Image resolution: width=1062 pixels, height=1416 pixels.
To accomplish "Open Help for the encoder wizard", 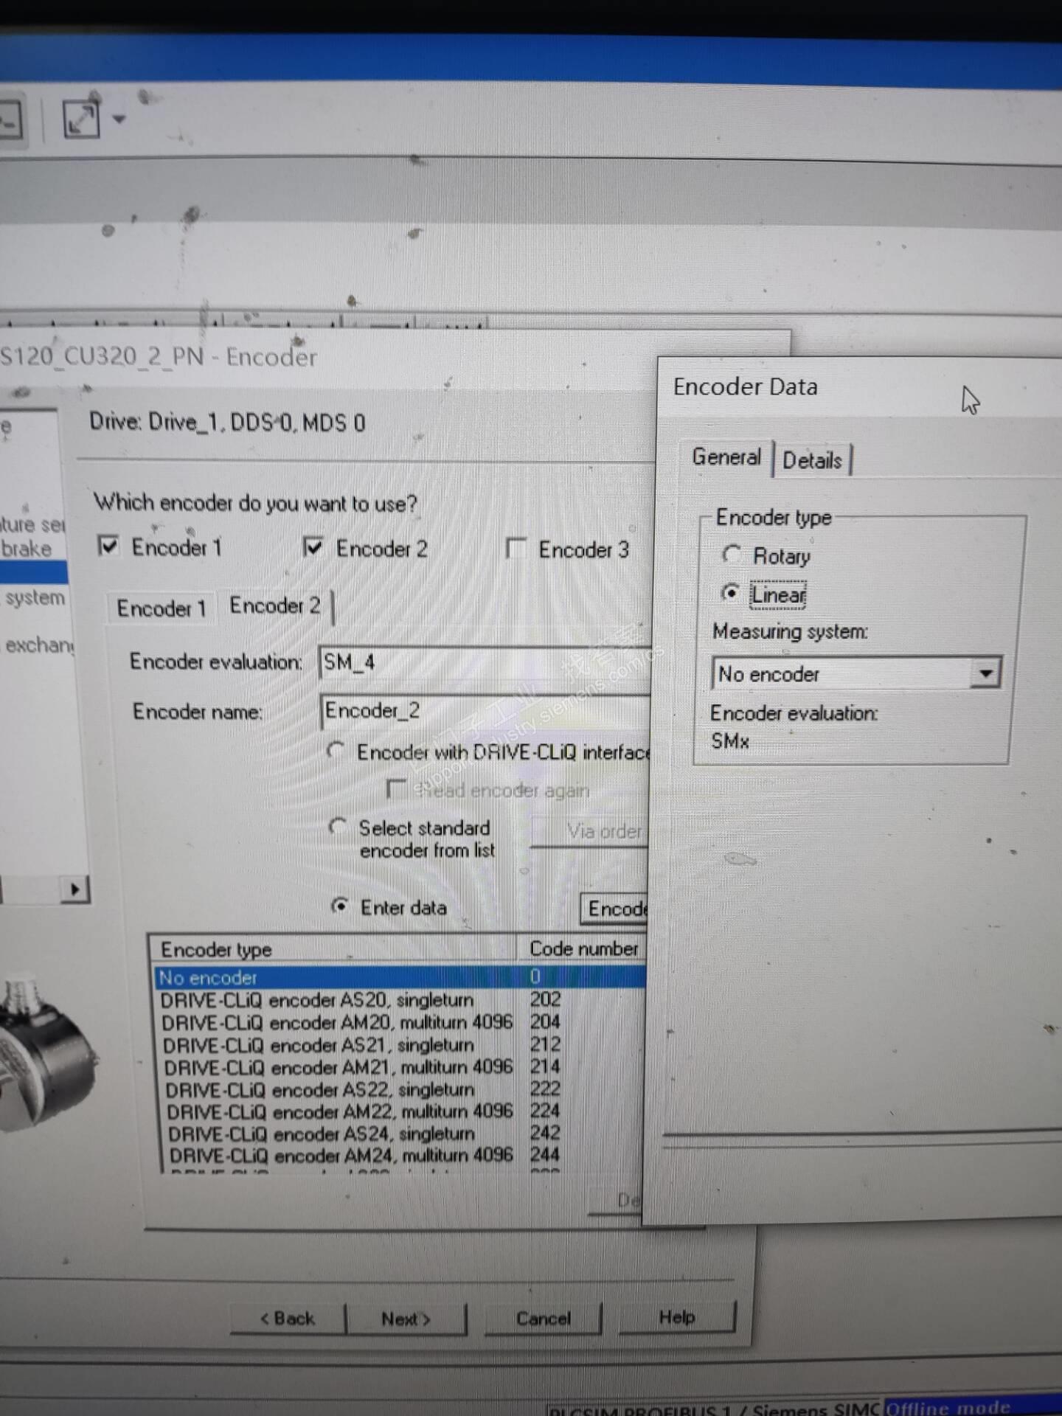I will (677, 1317).
